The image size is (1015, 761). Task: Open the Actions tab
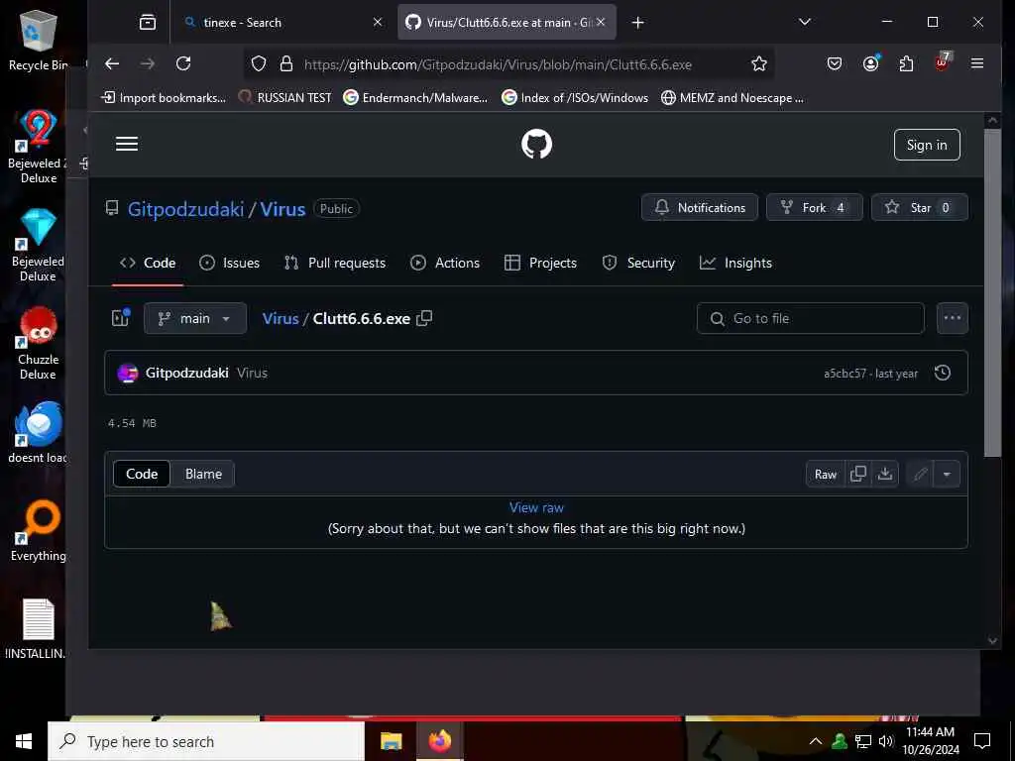point(445,263)
